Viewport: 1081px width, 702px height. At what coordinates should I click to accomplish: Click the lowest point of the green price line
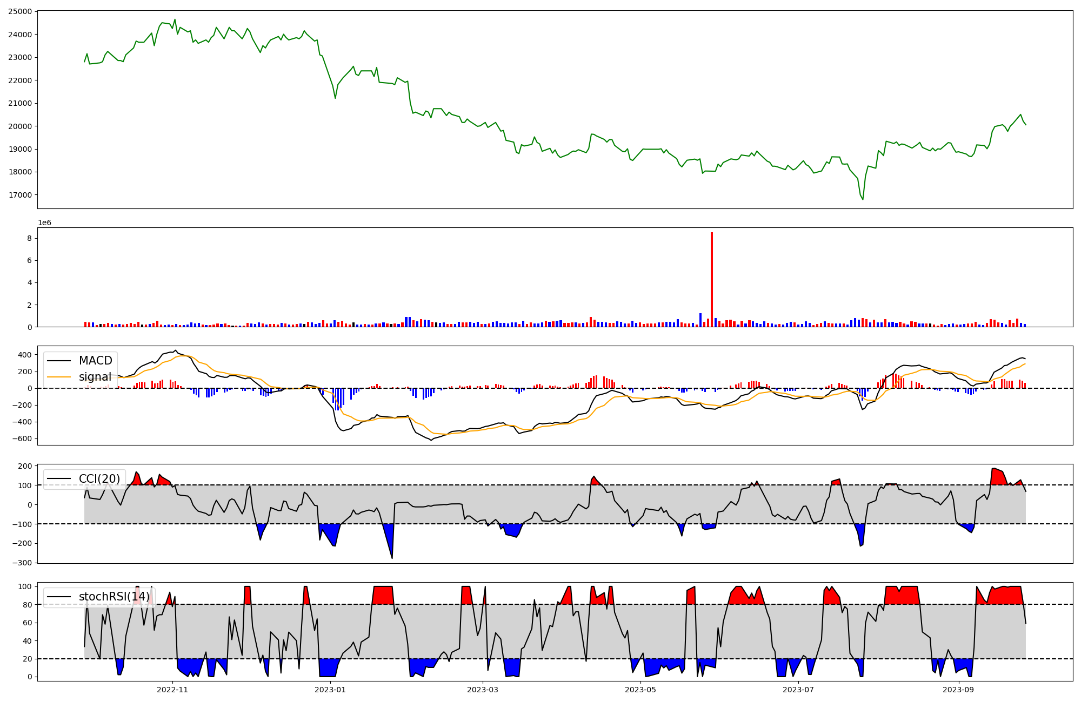(x=863, y=199)
